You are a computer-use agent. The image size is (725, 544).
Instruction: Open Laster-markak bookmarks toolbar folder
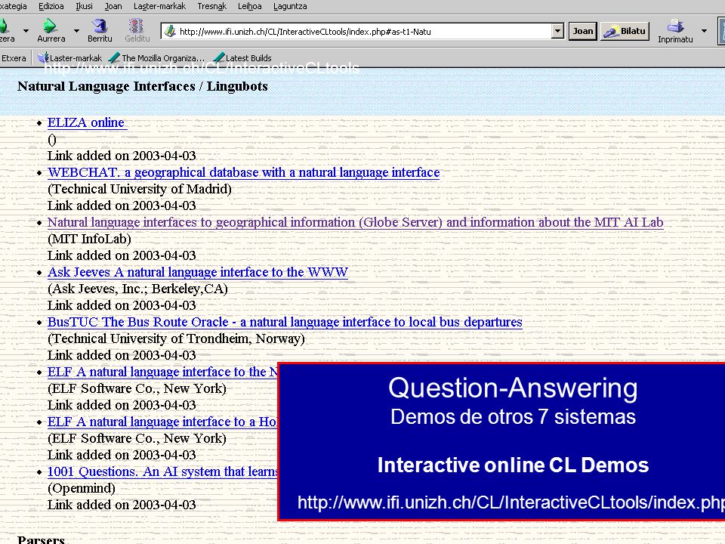[69, 58]
